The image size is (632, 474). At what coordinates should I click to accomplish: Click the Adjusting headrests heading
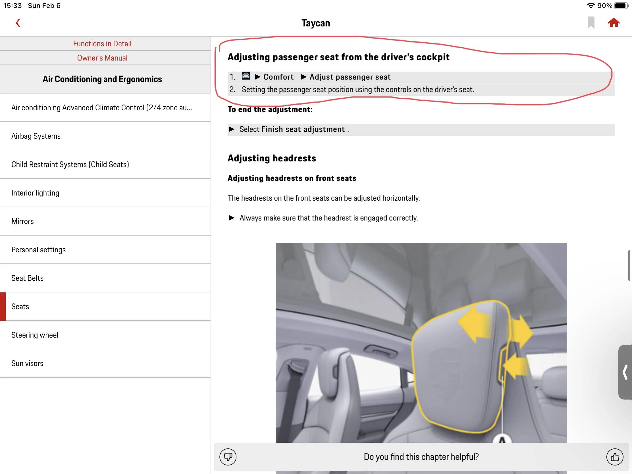click(272, 158)
